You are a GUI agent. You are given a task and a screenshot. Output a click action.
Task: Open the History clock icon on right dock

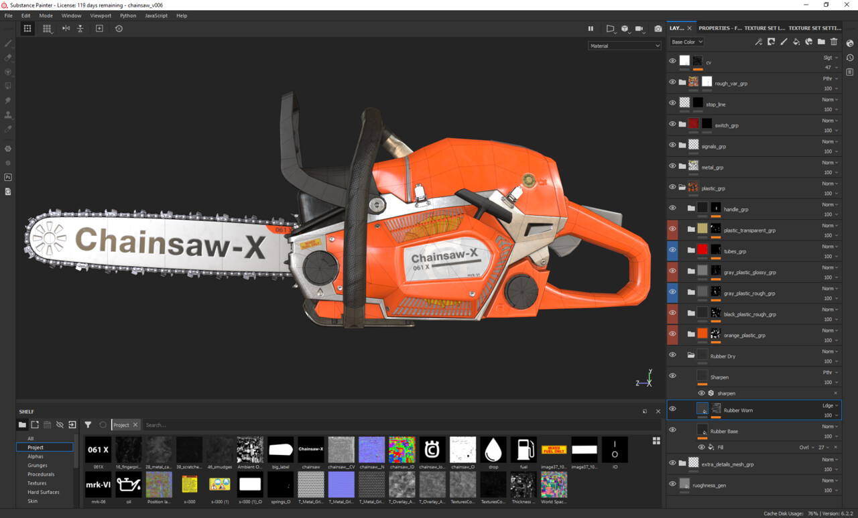pyautogui.click(x=850, y=58)
